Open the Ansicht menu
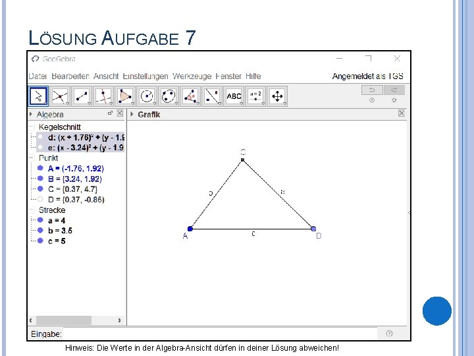 106,76
